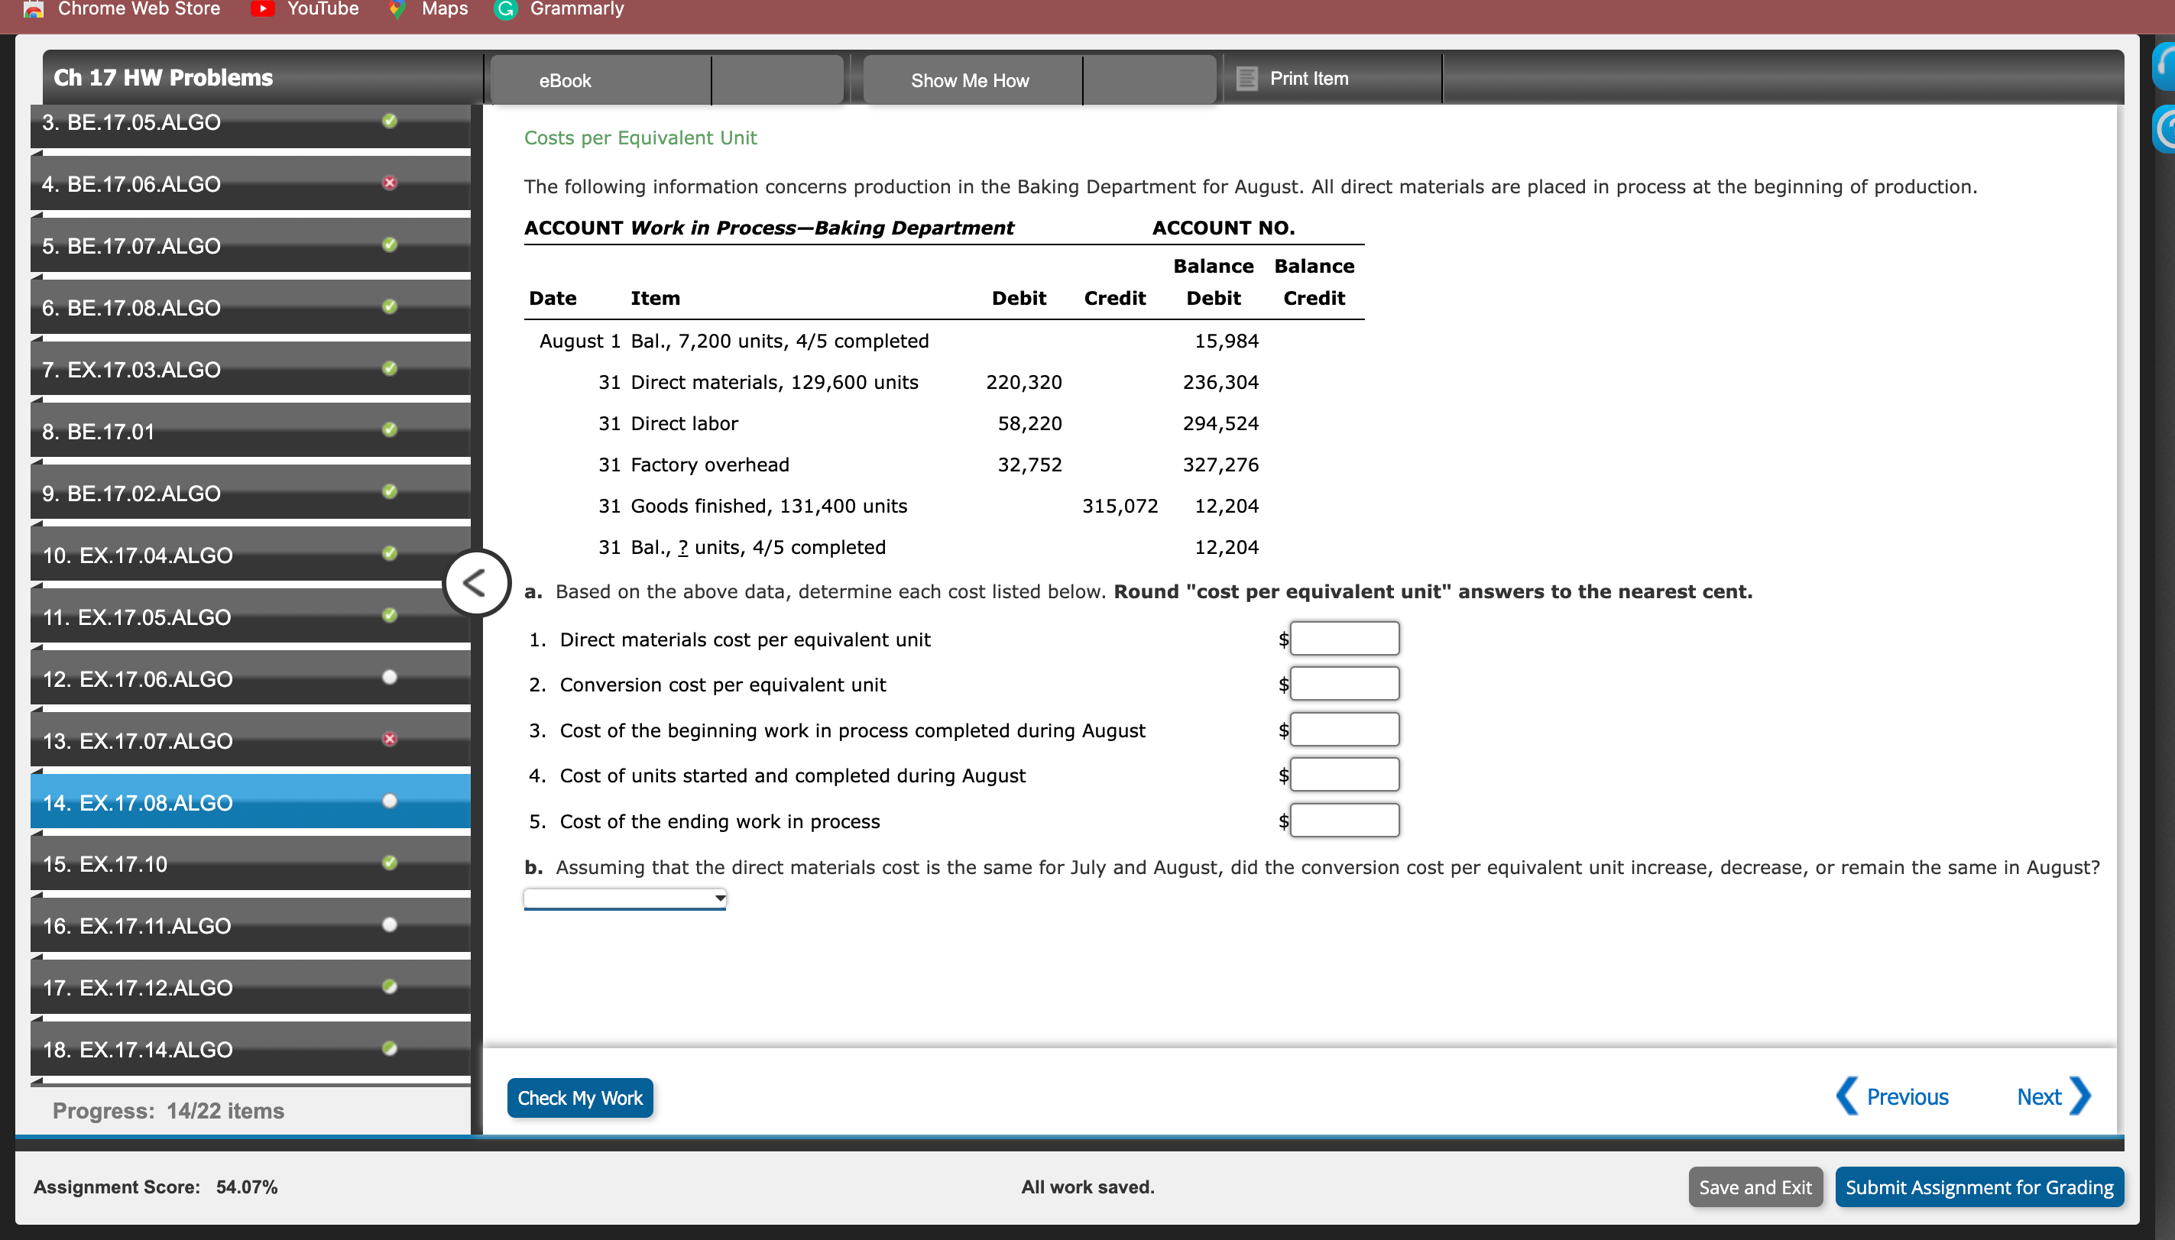Click the Previous chevron arrow

[1846, 1096]
